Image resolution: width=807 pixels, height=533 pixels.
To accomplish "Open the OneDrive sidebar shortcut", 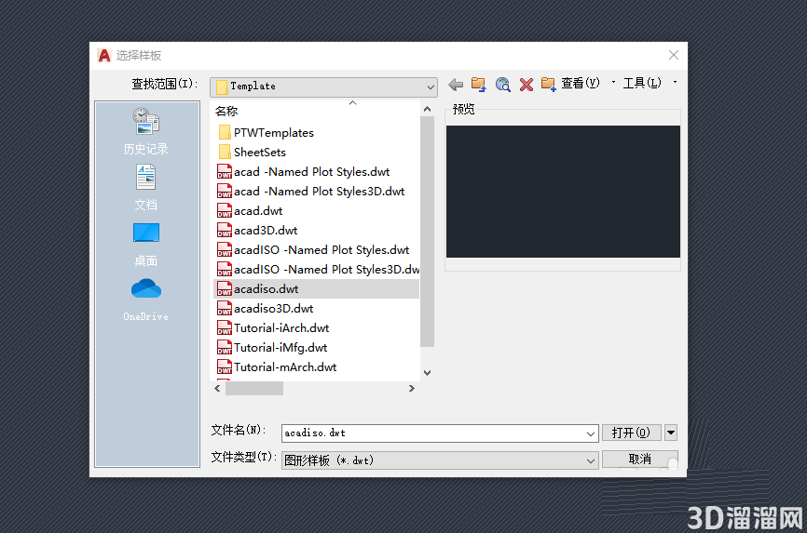I will [x=146, y=300].
